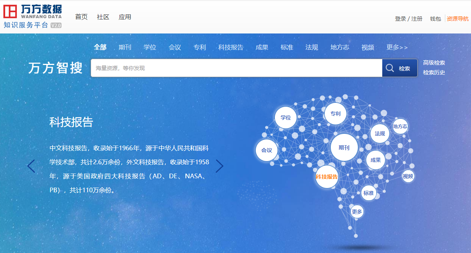Open 高级检索 advanced search

(x=434, y=63)
